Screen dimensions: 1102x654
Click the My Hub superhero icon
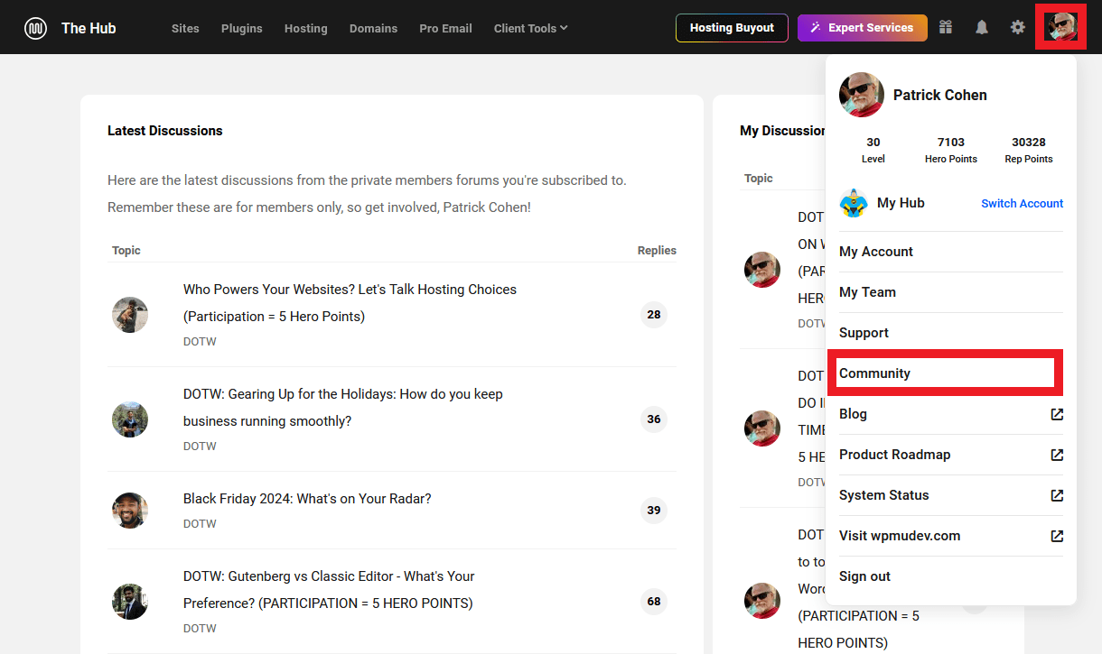pyautogui.click(x=854, y=203)
